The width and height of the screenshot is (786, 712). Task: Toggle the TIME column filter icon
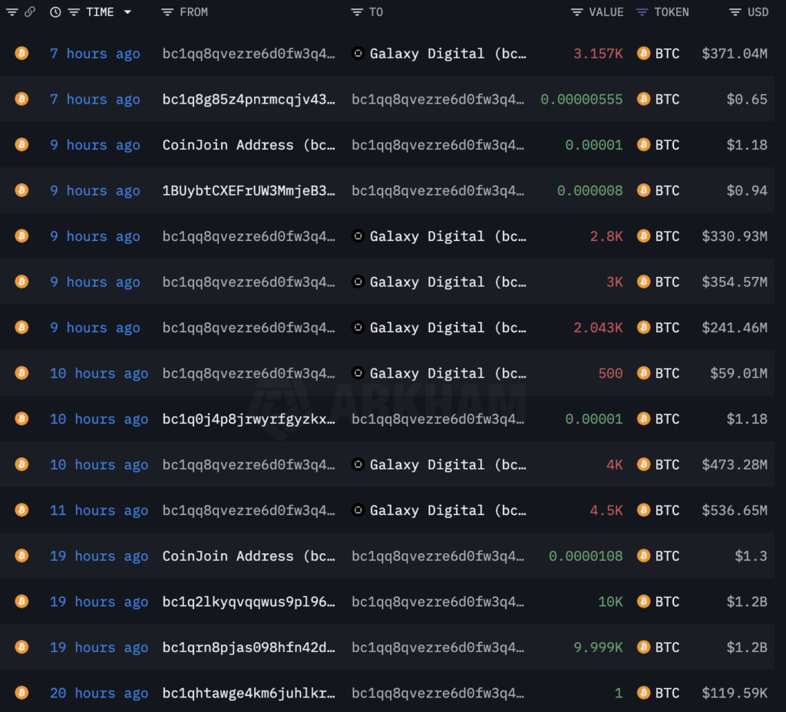point(73,12)
